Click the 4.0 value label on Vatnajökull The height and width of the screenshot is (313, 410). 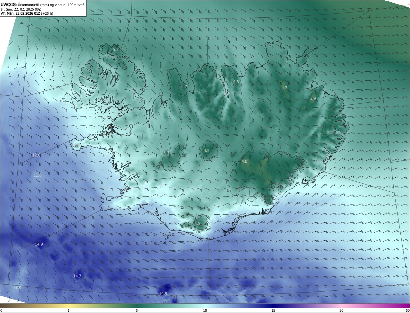pyautogui.click(x=244, y=162)
